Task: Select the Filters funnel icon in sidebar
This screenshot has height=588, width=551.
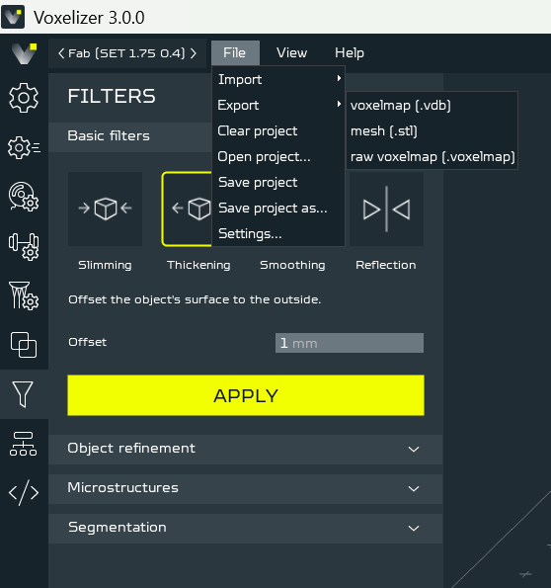Action: [x=23, y=394]
